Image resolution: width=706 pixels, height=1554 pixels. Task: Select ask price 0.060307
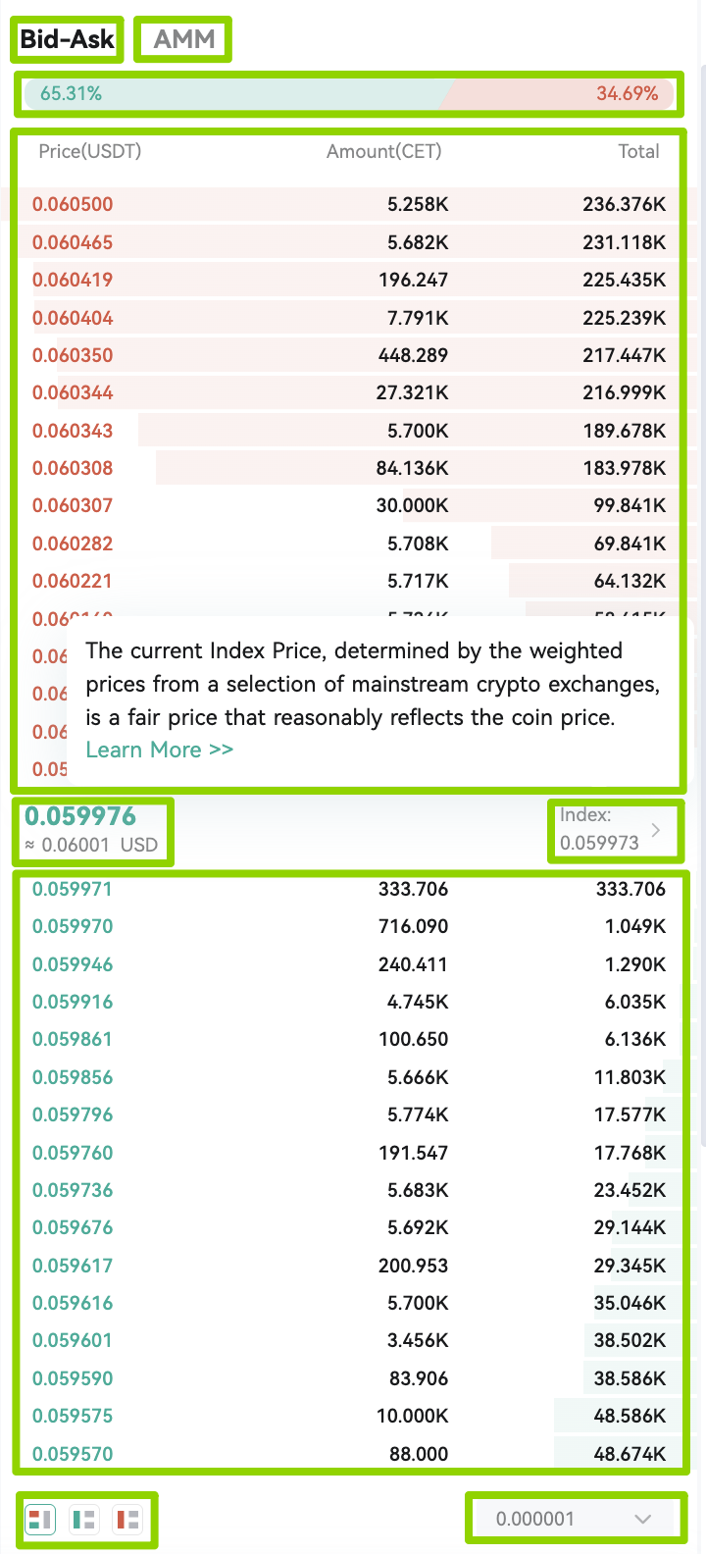pyautogui.click(x=73, y=505)
